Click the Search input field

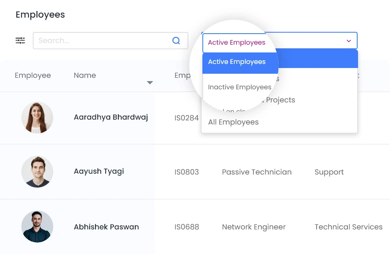pos(102,41)
